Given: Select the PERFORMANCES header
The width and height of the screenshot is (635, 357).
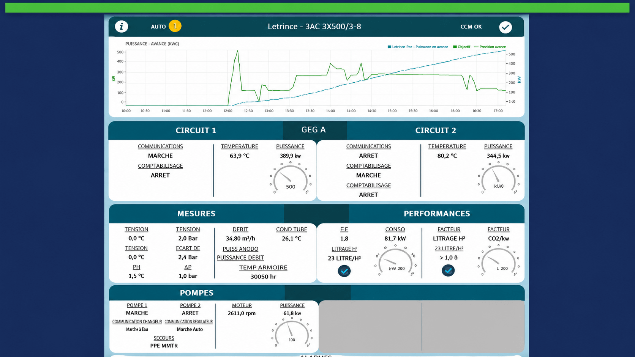Looking at the screenshot, I should click(x=437, y=214).
